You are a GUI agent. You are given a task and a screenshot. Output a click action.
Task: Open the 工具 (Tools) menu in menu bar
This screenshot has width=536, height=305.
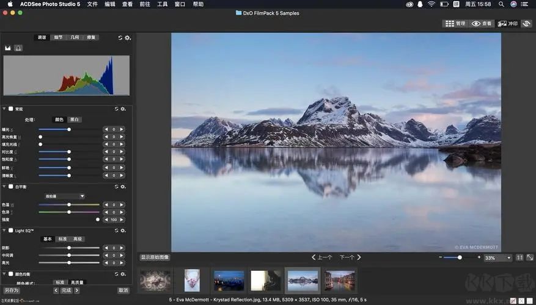[162, 4]
